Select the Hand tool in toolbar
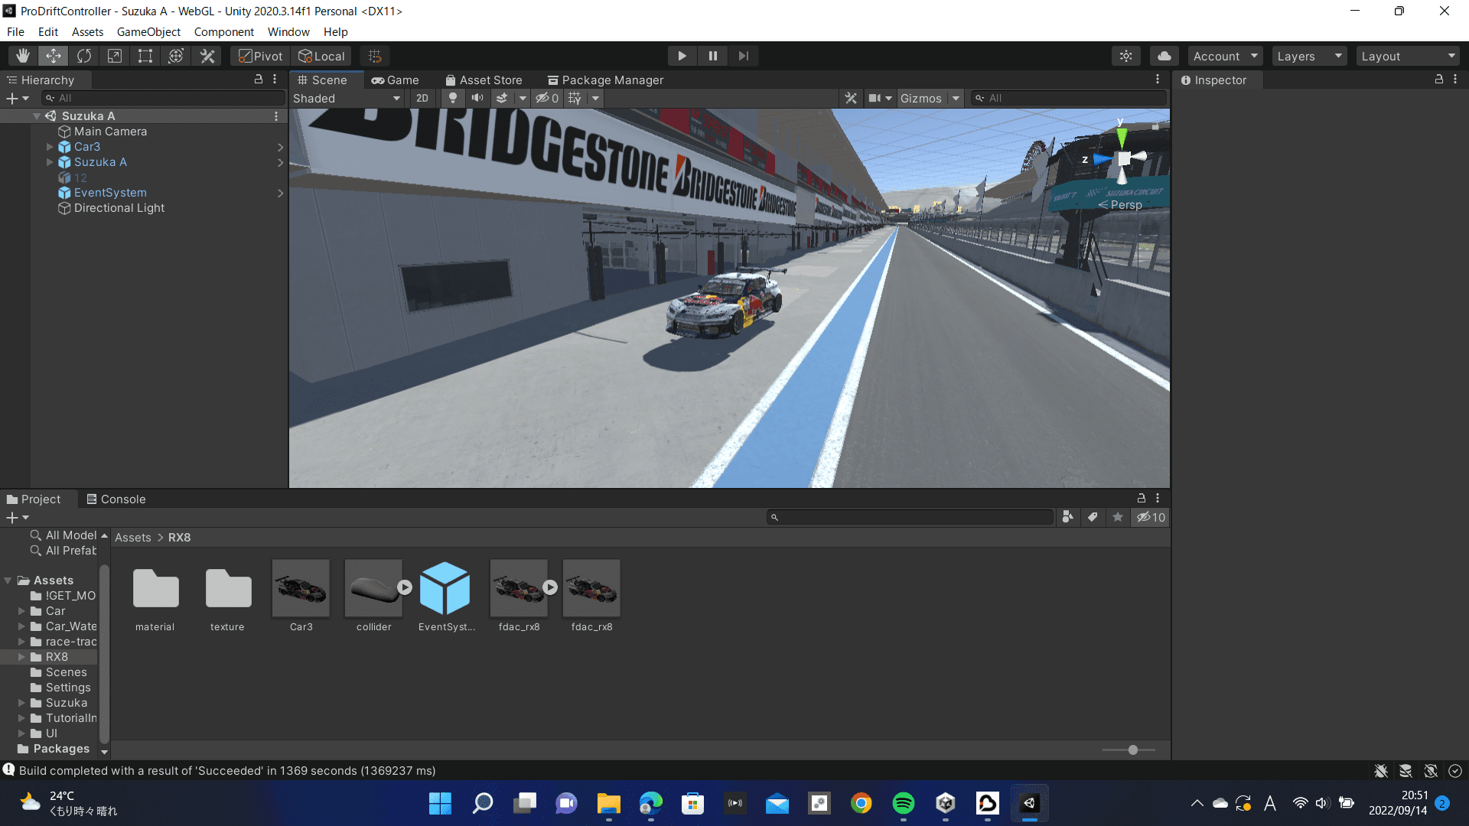The height and width of the screenshot is (826, 1469). [x=23, y=56]
